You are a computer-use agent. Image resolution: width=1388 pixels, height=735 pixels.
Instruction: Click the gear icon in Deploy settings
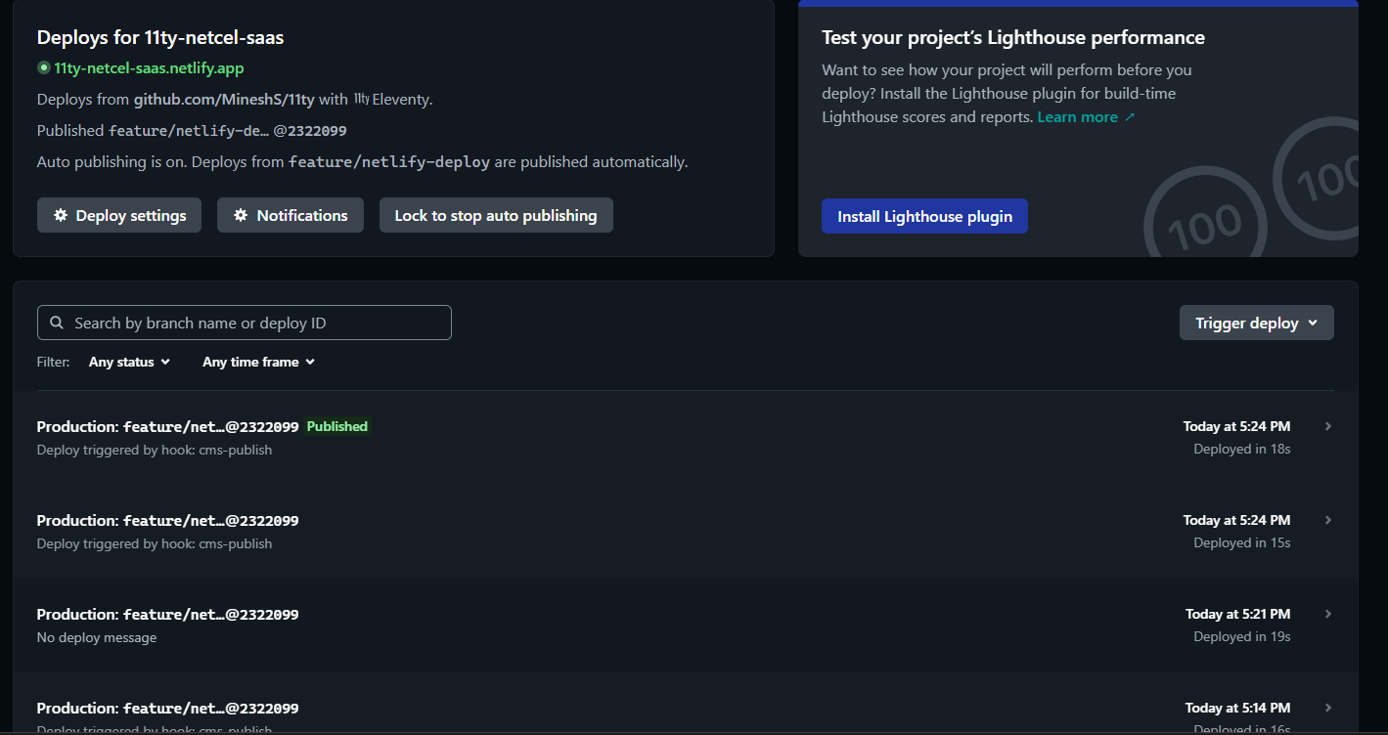click(x=61, y=215)
